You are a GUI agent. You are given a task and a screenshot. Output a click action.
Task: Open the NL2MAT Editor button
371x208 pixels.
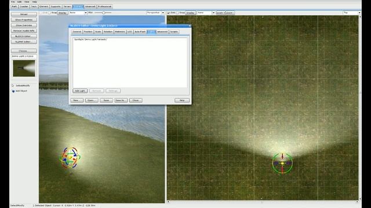tap(24, 42)
